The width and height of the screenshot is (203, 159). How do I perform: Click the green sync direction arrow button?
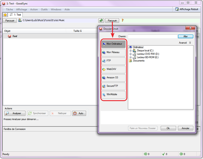tap(101, 21)
